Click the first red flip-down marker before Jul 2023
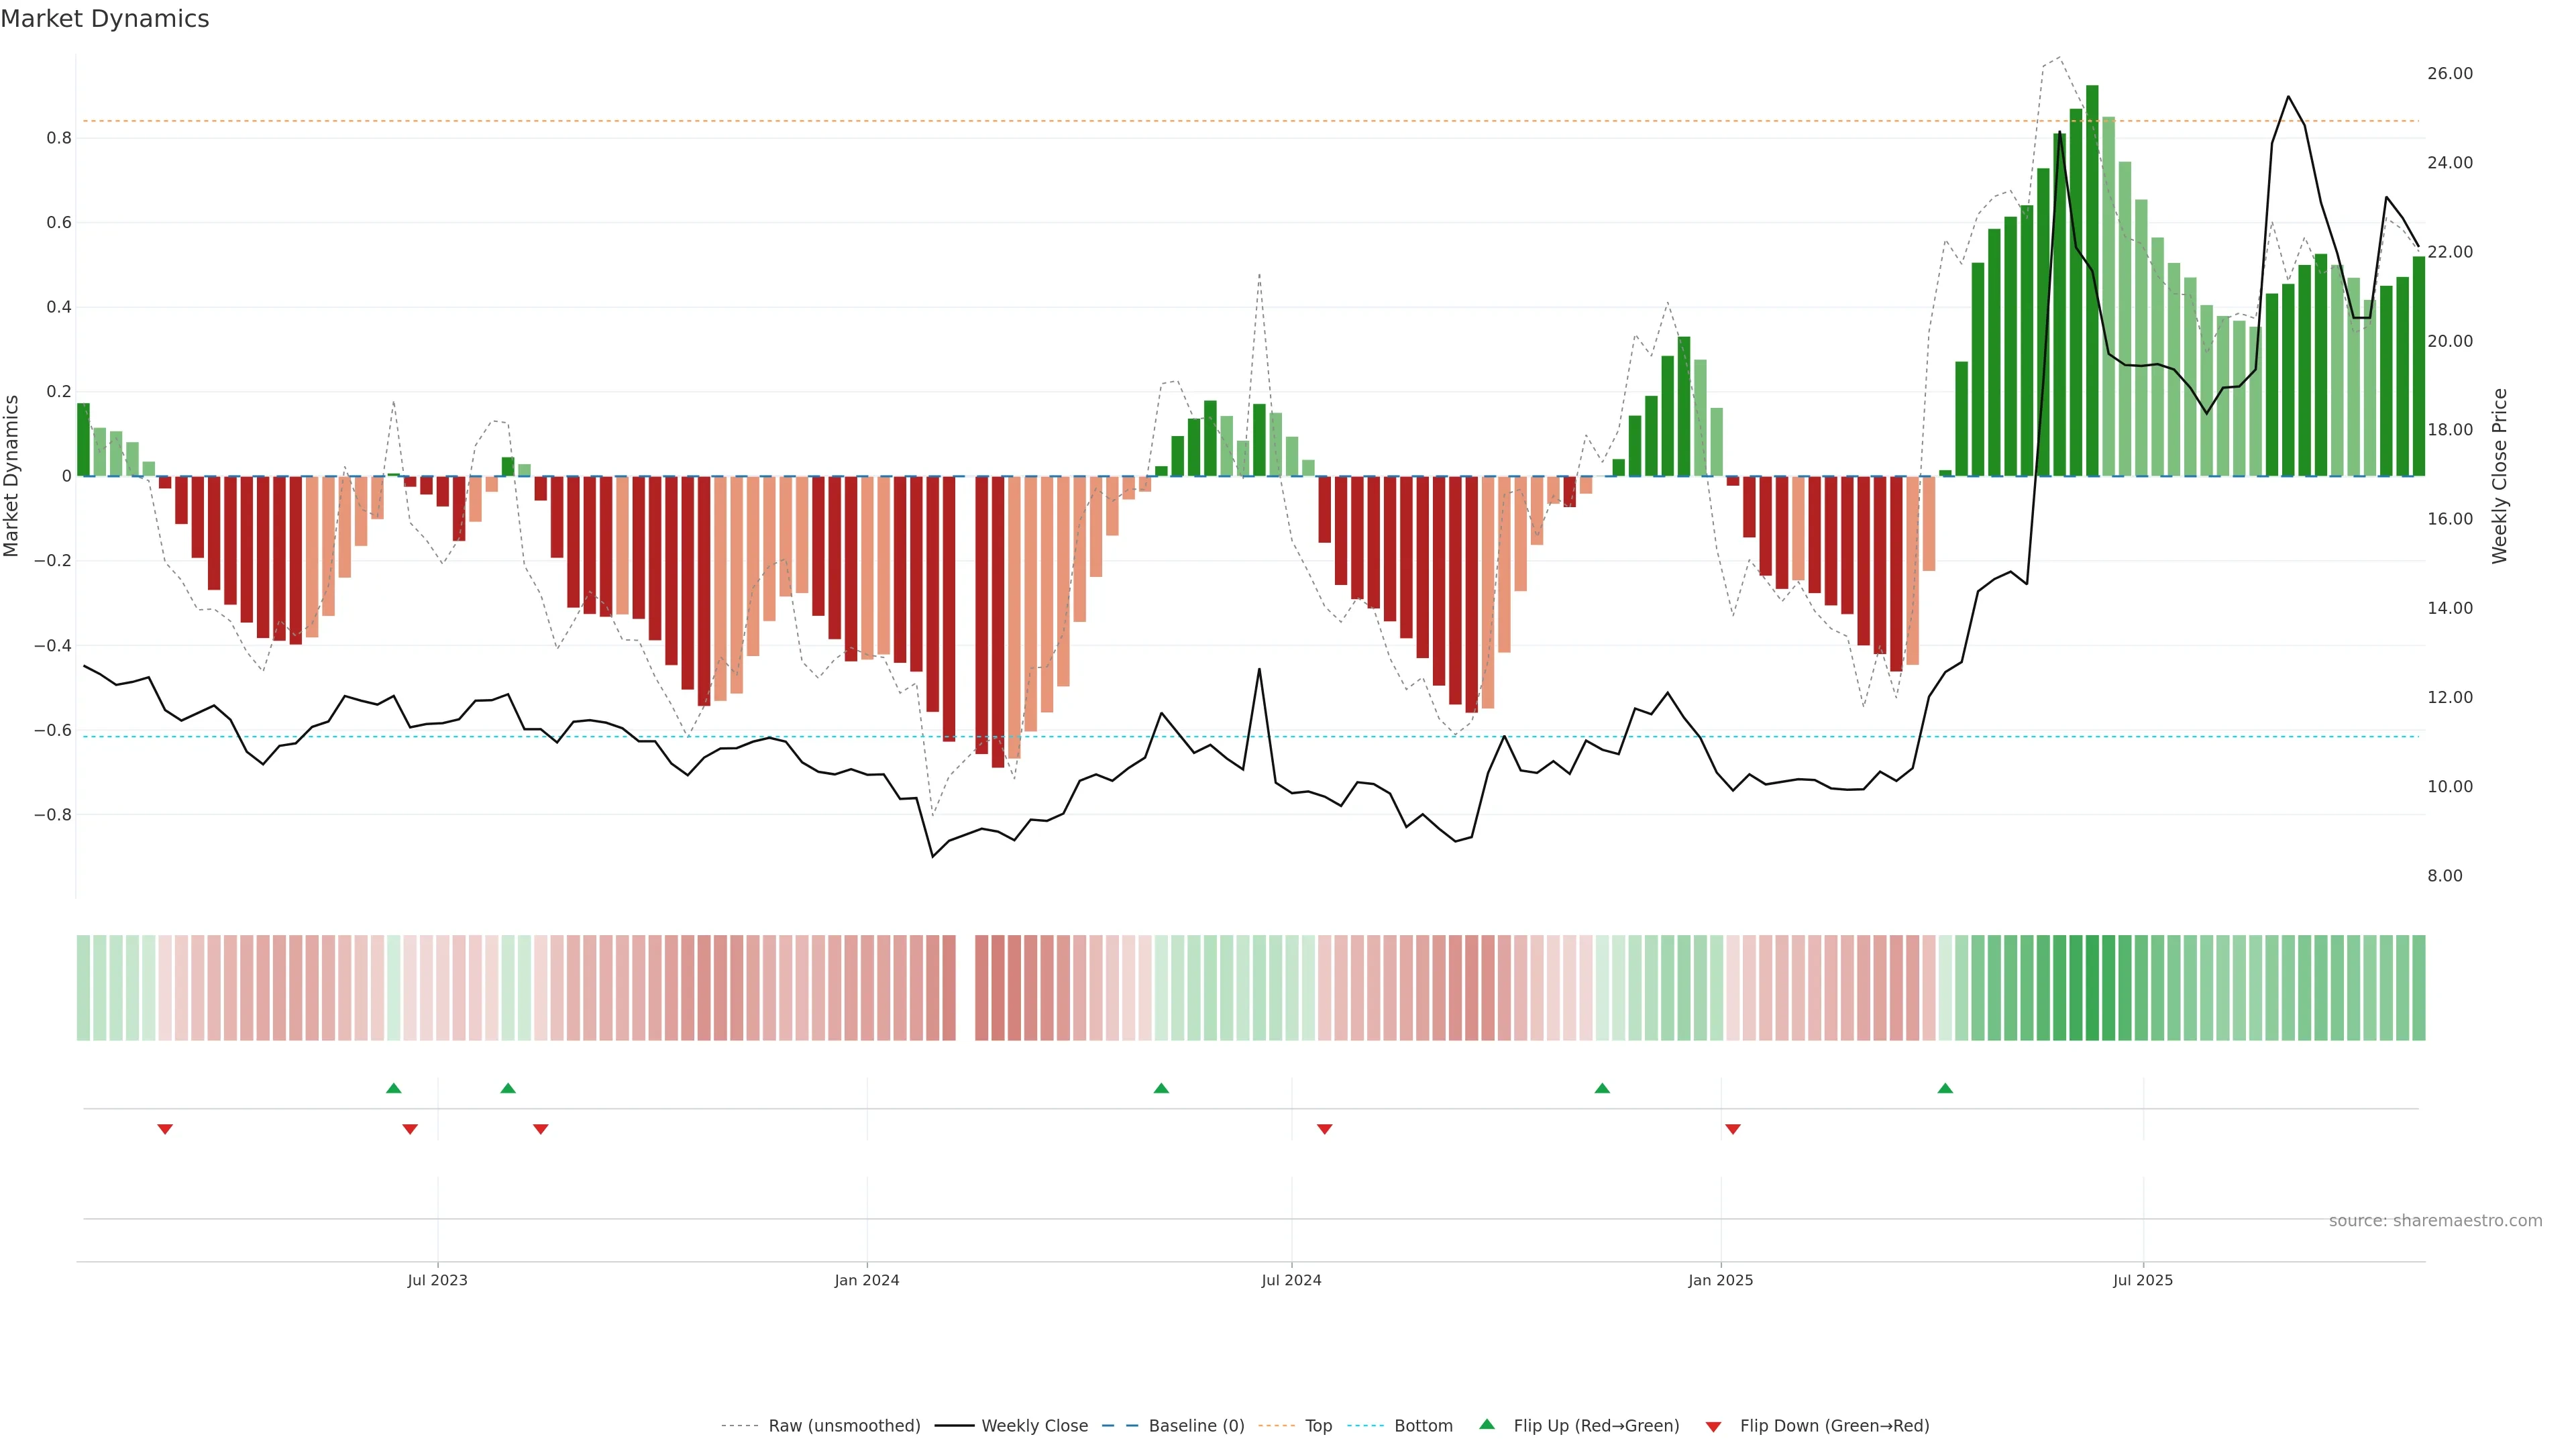This screenshot has height=1449, width=2576. (x=165, y=1129)
